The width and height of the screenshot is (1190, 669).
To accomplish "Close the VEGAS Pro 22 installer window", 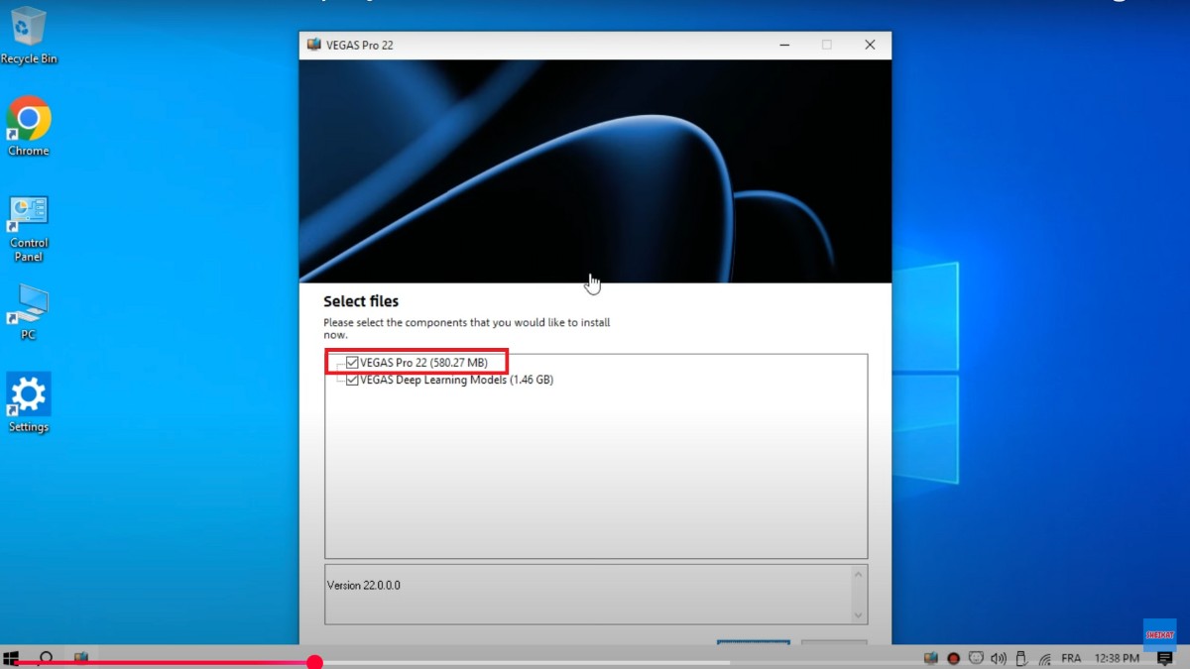I will click(x=870, y=45).
